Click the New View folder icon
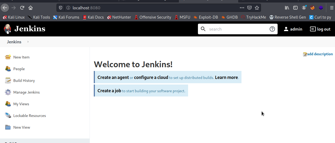Image resolution: width=335 pixels, height=143 pixels. pos(8,127)
